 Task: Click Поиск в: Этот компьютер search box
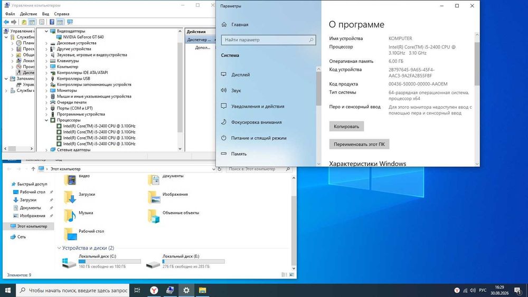[259, 169]
